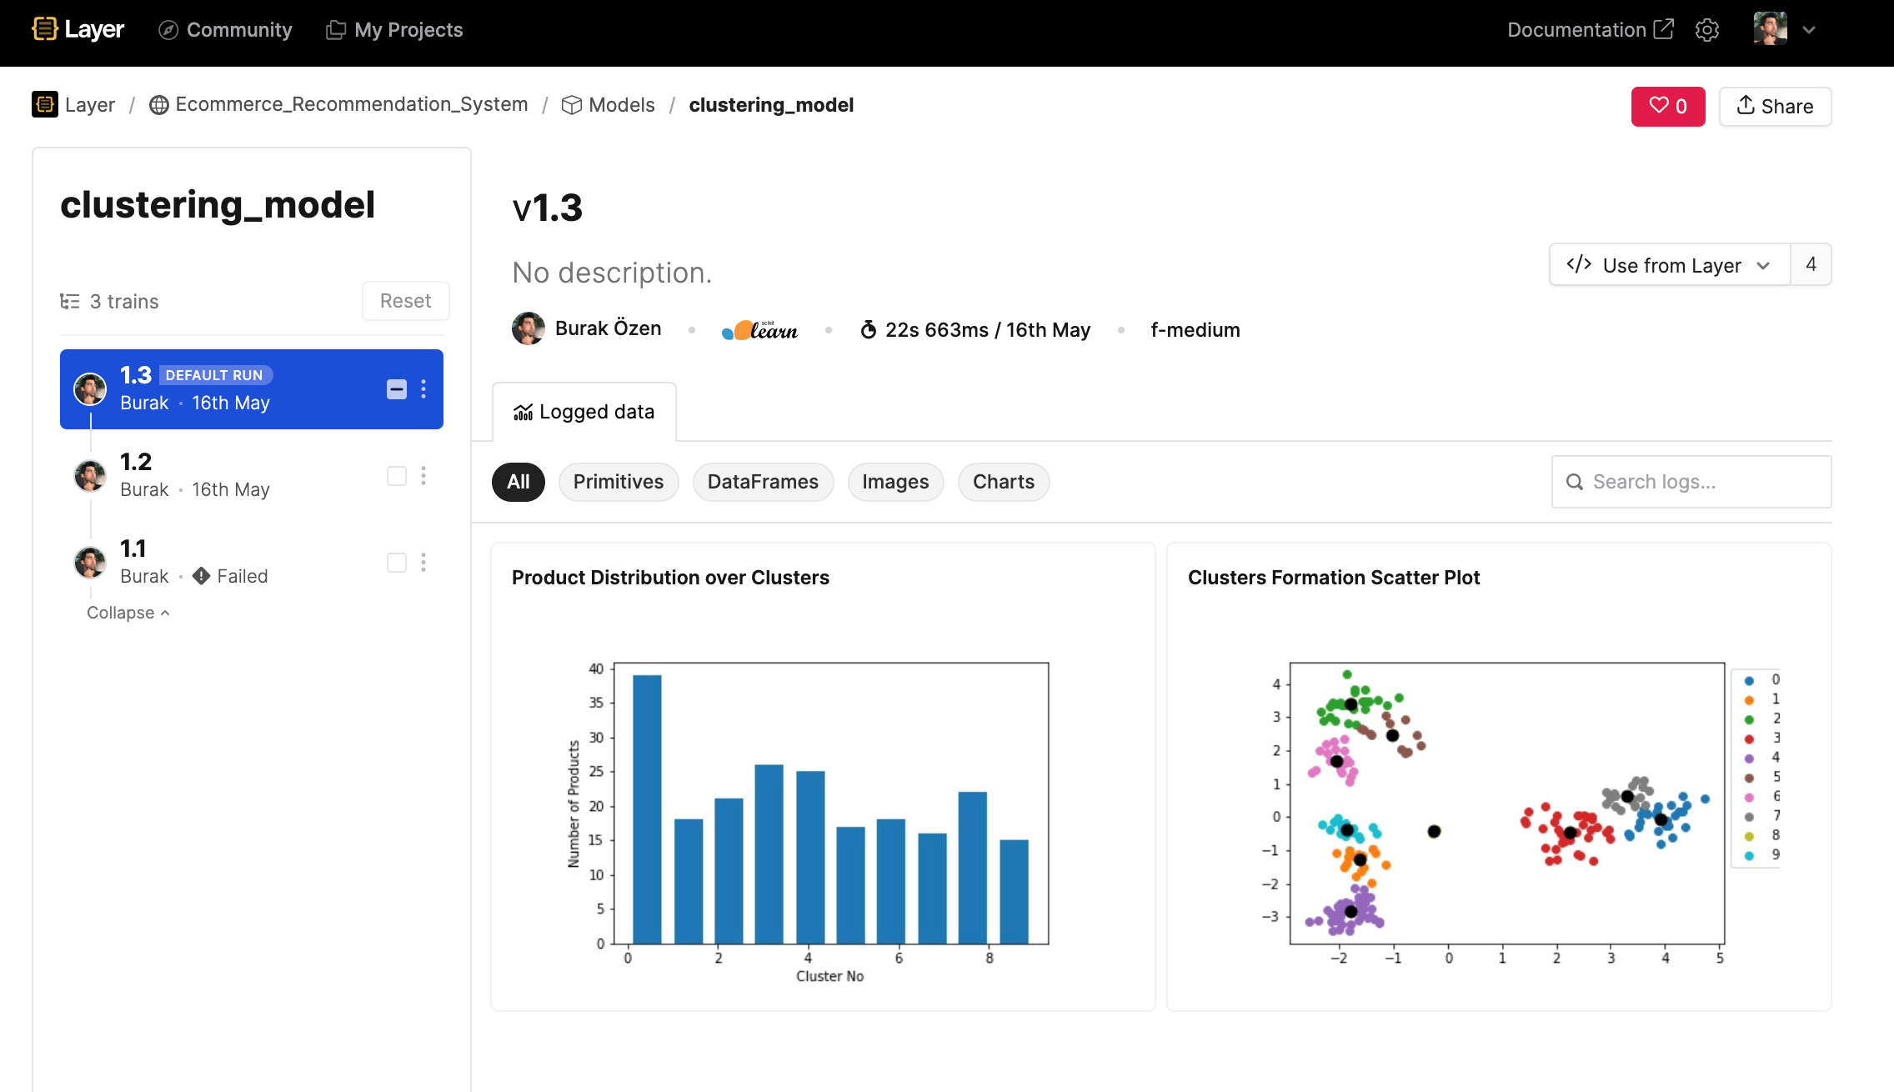1894x1092 pixels.
Task: Open Documentation external link
Action: pyautogui.click(x=1590, y=30)
